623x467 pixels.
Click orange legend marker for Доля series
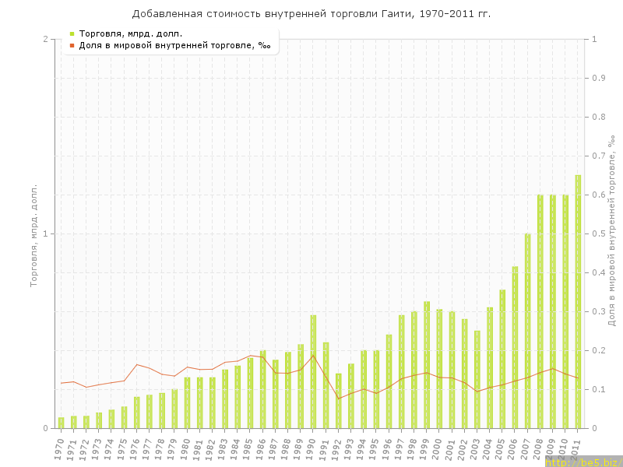[72, 45]
